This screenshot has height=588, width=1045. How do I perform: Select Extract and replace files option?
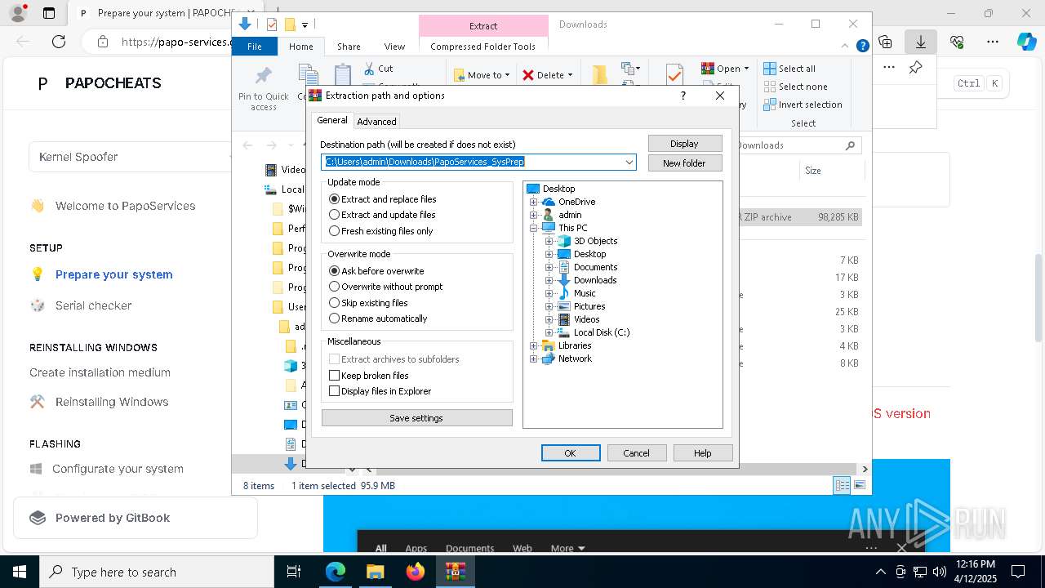tap(382, 199)
